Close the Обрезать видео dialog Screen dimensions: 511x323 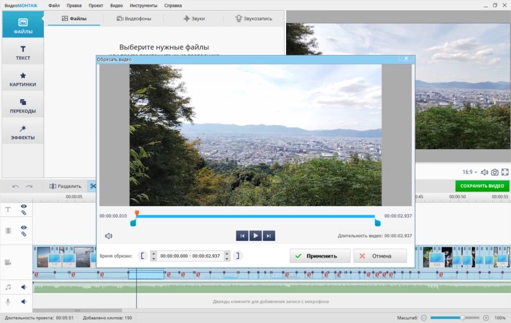click(x=407, y=58)
